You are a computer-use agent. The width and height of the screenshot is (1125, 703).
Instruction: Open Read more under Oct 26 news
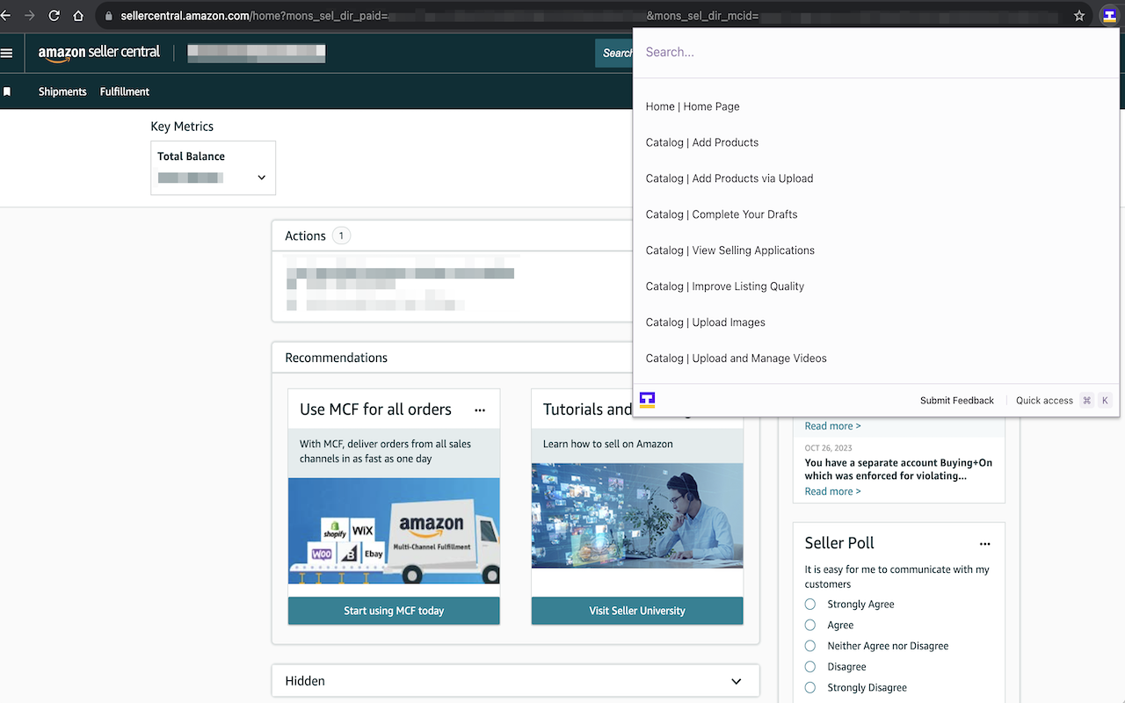pos(832,491)
